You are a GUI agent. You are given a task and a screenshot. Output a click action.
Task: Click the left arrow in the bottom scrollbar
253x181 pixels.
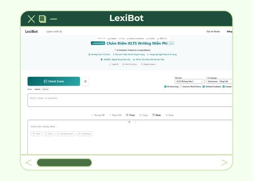coord(29,163)
